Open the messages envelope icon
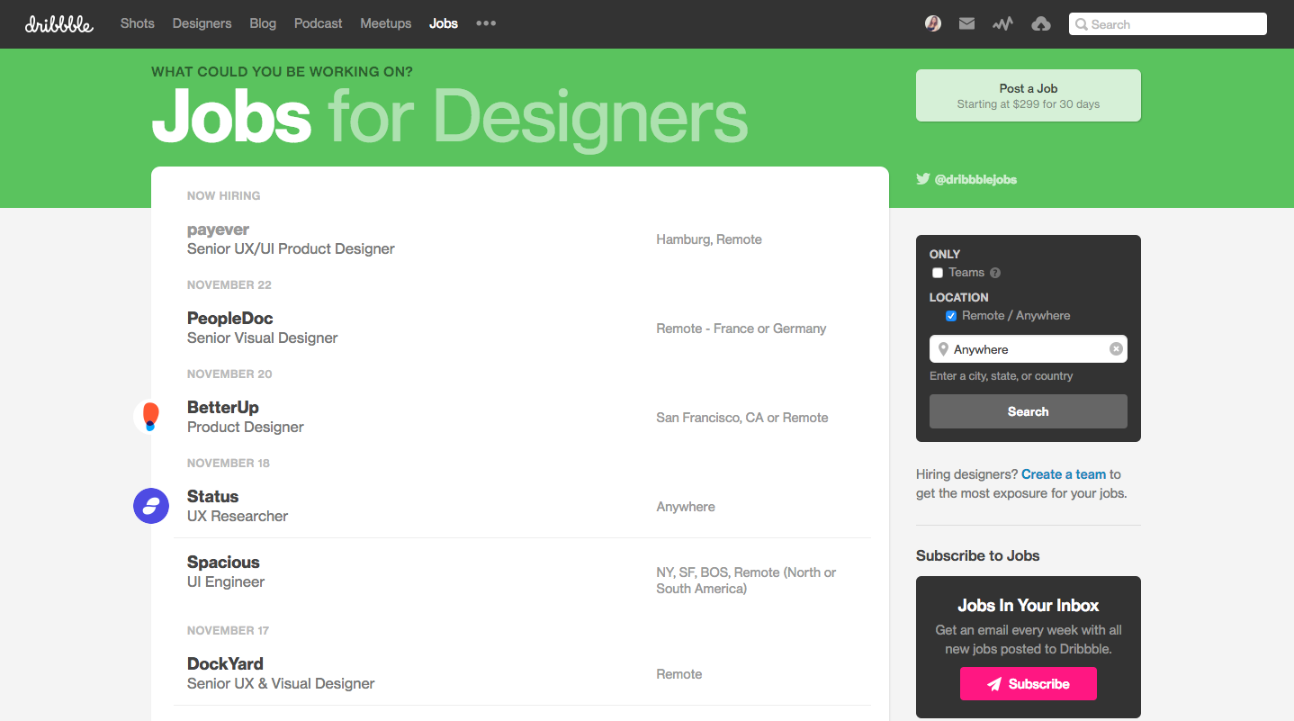 [x=966, y=24]
